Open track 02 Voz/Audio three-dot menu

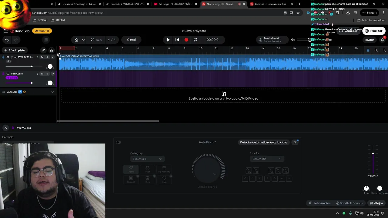(37, 74)
